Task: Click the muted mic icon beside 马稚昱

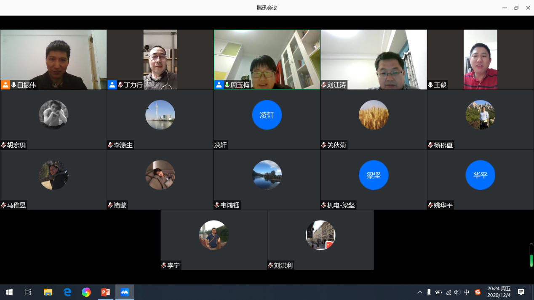Action: click(4, 205)
